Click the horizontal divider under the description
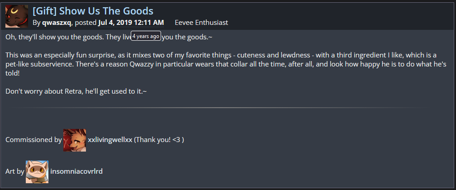The width and height of the screenshot is (456, 190). [228, 108]
